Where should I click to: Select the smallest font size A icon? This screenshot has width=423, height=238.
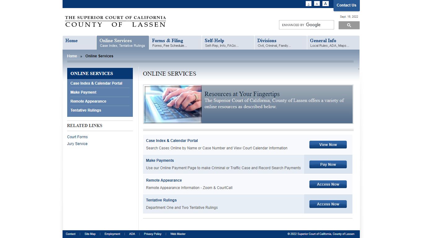tap(308, 4)
